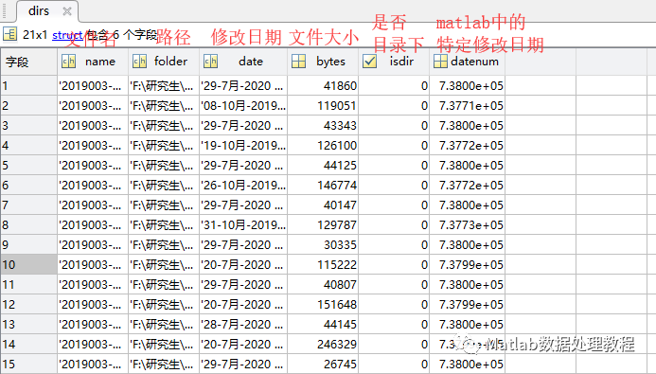Select date cell '19-10月-2019...
Image resolution: width=656 pixels, height=374 pixels.
click(x=243, y=146)
